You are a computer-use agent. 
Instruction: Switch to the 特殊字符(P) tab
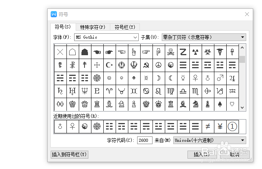93,27
